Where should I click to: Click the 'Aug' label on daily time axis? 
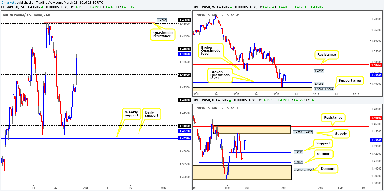(x=321, y=187)
